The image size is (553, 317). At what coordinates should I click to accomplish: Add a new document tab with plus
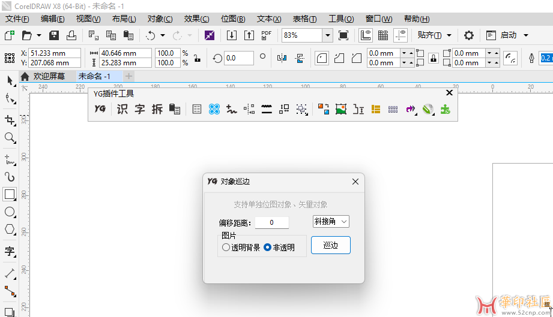tap(128, 76)
